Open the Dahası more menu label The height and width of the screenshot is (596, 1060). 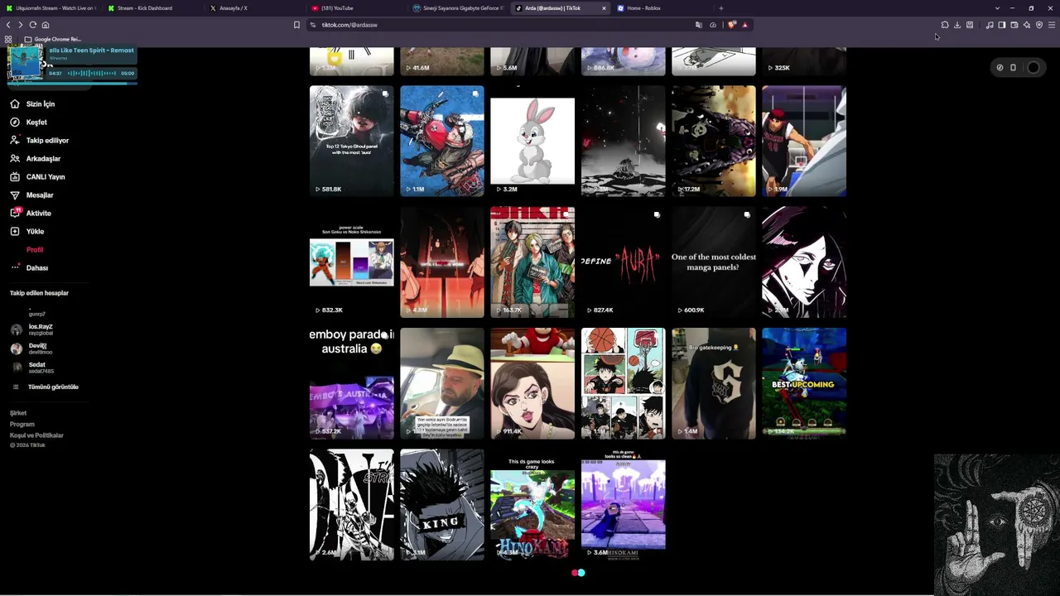[x=37, y=268]
